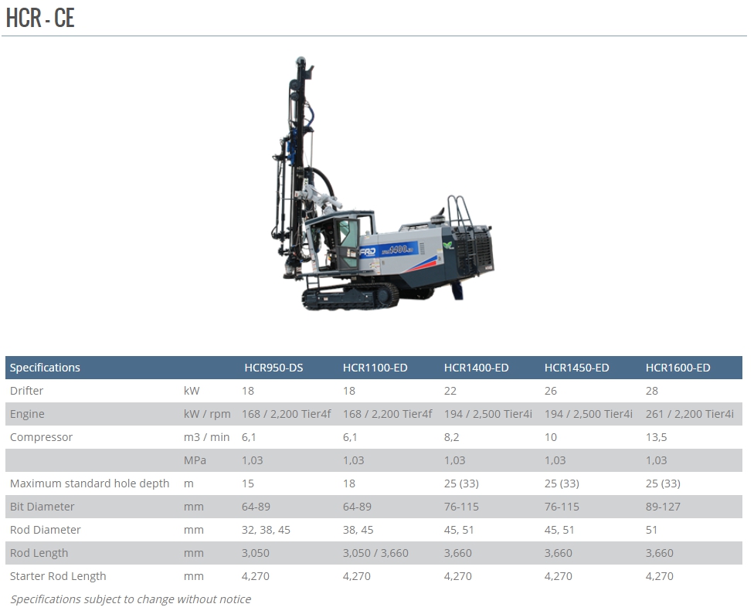
Task: Click Bit Diameter 76-115 for HCR1400-ED
Action: pyautogui.click(x=461, y=507)
